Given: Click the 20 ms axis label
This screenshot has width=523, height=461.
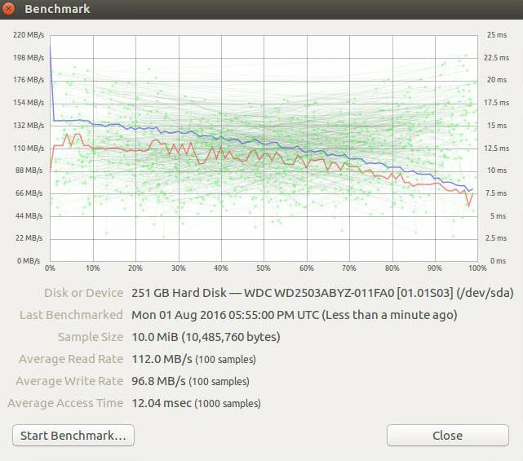Looking at the screenshot, I should pos(497,80).
